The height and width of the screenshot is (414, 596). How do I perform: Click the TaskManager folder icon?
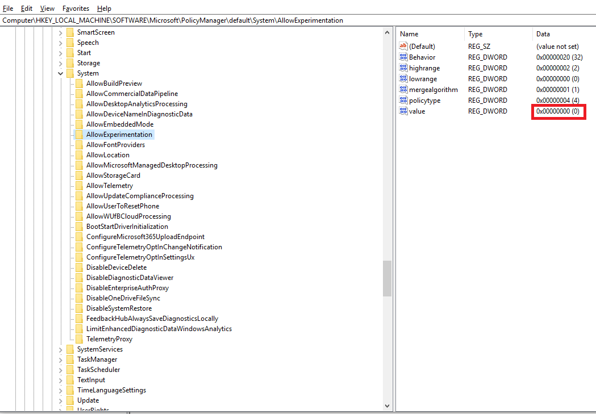pyautogui.click(x=70, y=359)
